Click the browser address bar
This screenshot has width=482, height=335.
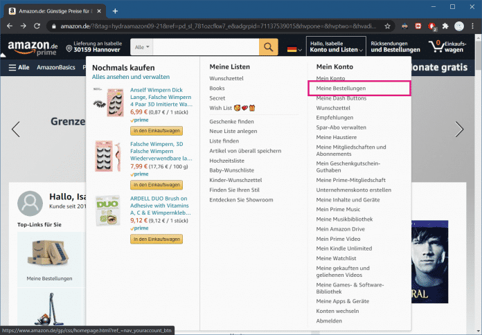tap(218, 26)
